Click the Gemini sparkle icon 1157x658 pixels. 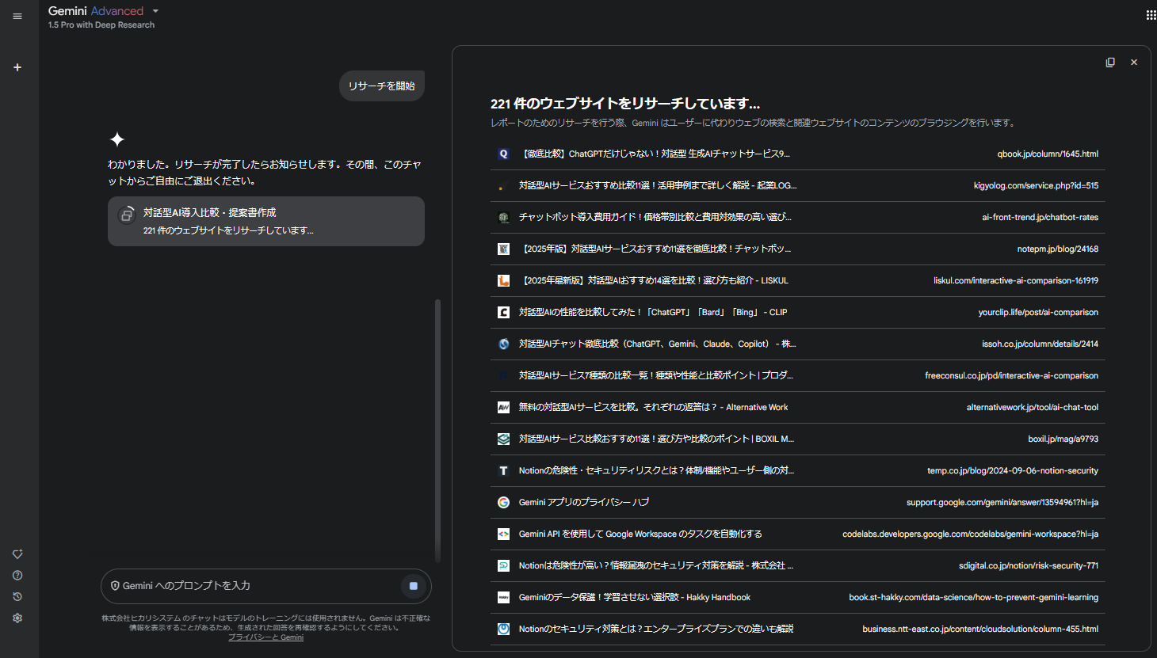[x=117, y=139]
